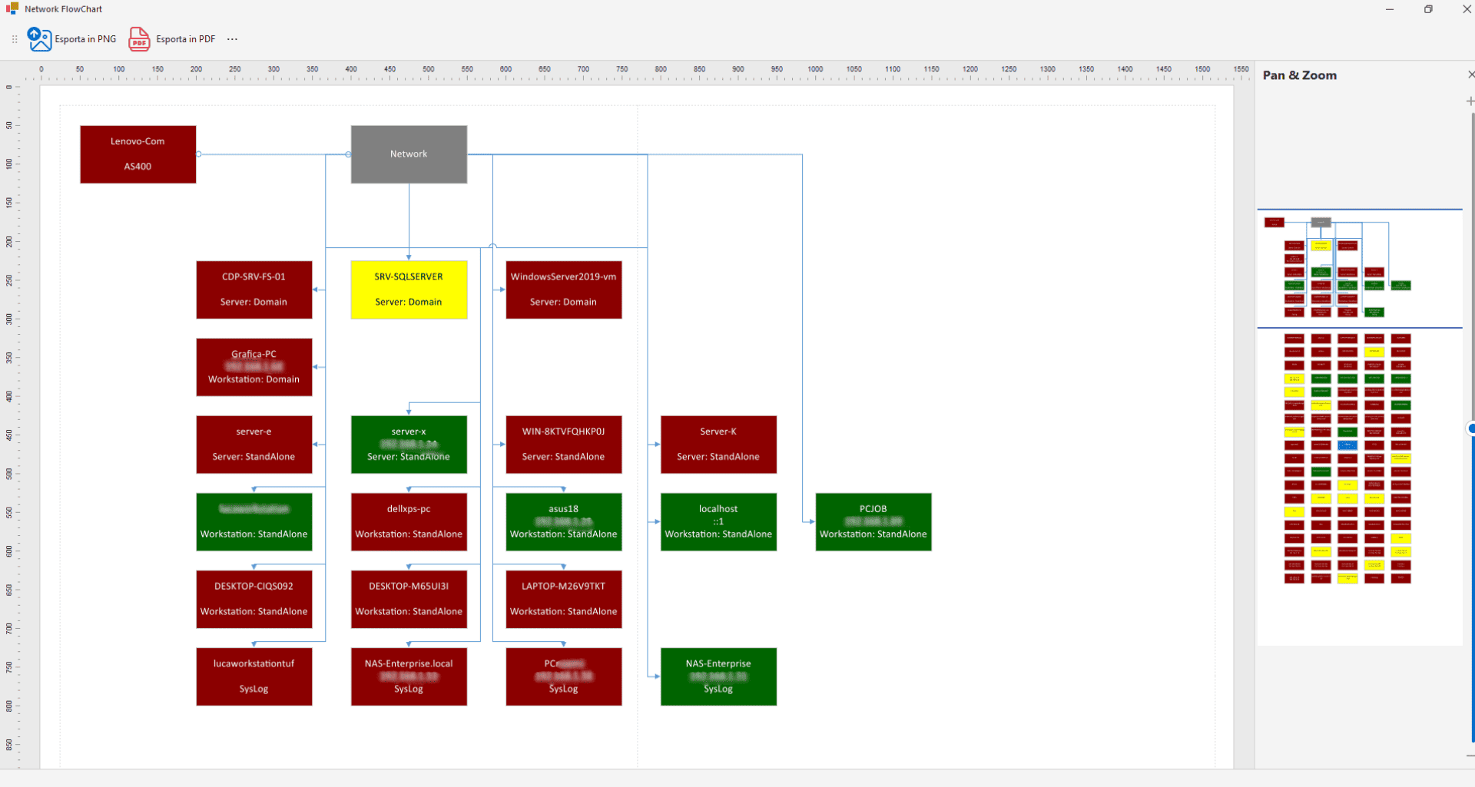Click the diagram overview thumbnail viewport
This screenshot has height=787, width=1475.
coord(1359,268)
